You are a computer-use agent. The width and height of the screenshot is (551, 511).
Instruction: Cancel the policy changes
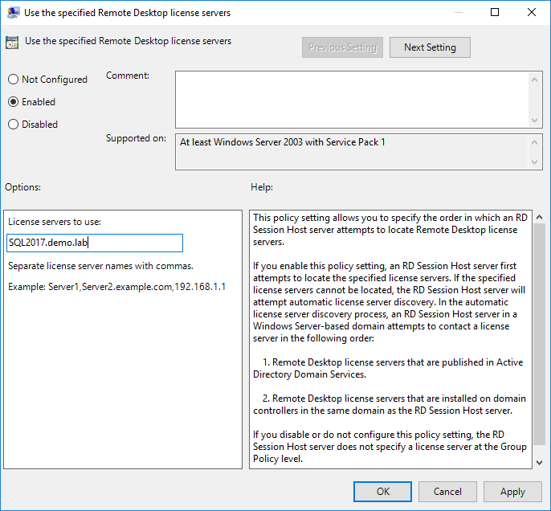coord(447,491)
